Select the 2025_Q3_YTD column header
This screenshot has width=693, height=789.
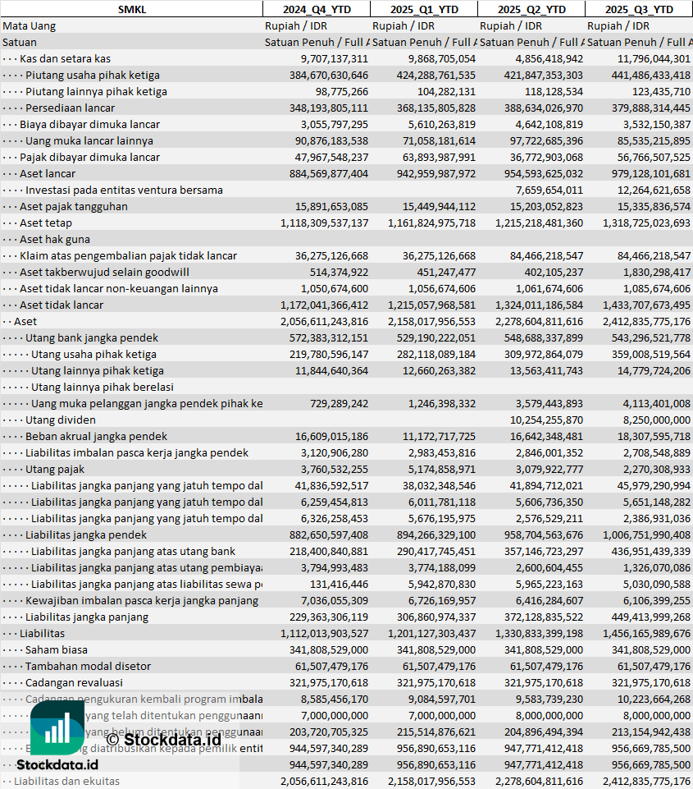(639, 9)
